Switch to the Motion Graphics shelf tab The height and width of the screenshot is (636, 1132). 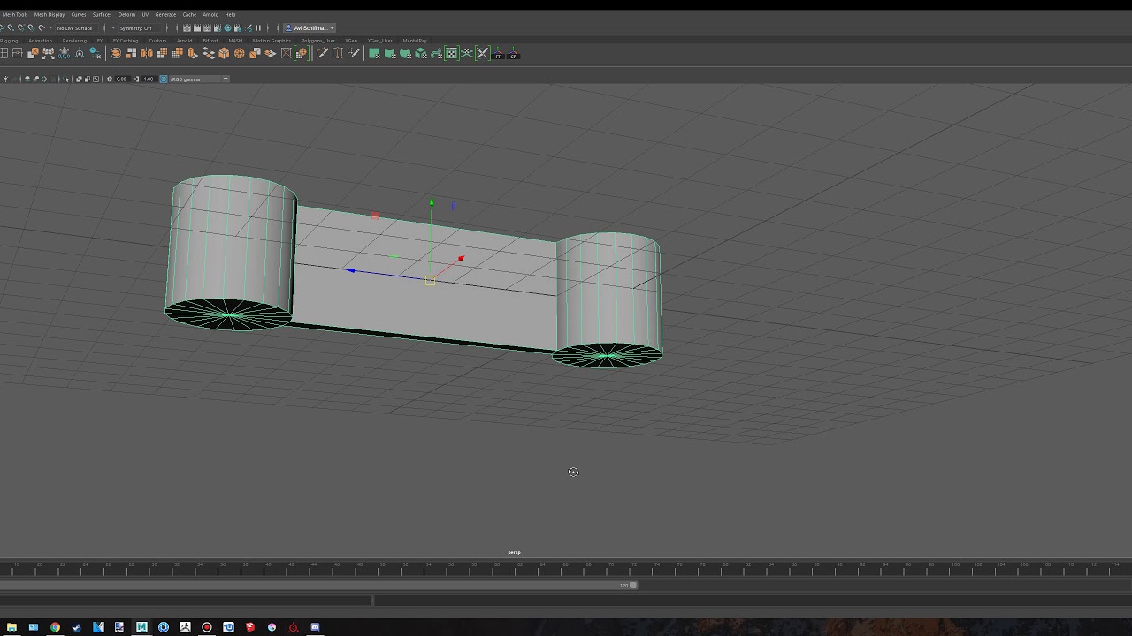[x=272, y=41]
